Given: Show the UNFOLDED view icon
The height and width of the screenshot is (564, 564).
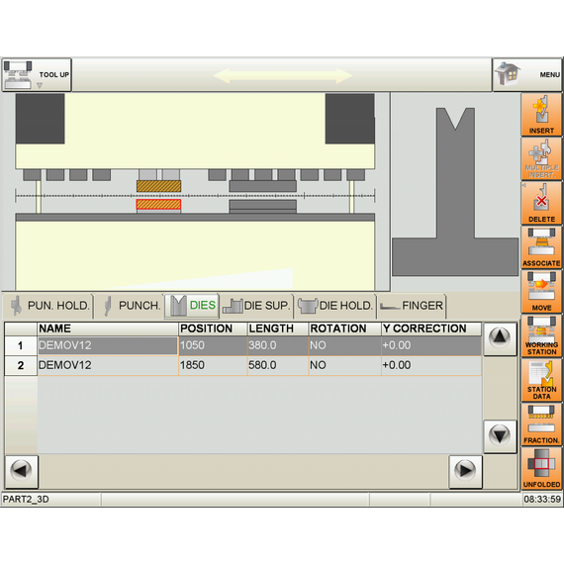Looking at the screenshot, I should [541, 468].
